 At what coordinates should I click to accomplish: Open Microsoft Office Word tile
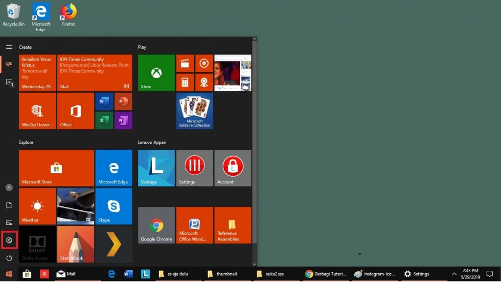click(195, 225)
